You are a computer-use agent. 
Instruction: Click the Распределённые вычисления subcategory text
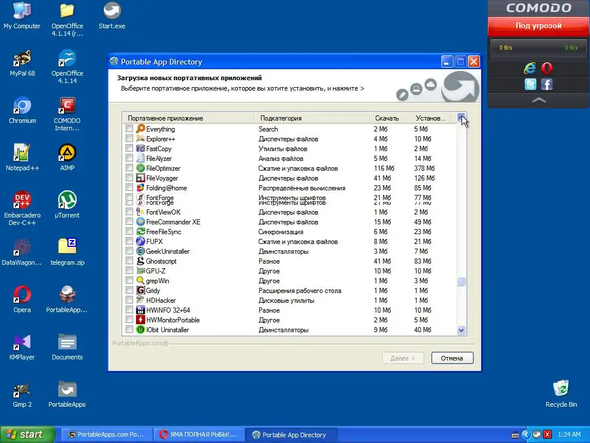pyautogui.click(x=302, y=188)
